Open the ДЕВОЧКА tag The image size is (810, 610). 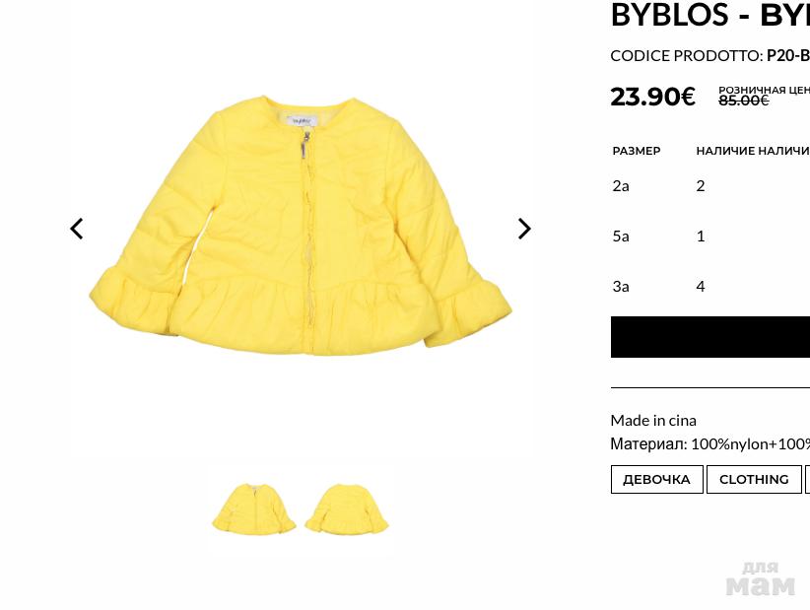[x=656, y=479]
